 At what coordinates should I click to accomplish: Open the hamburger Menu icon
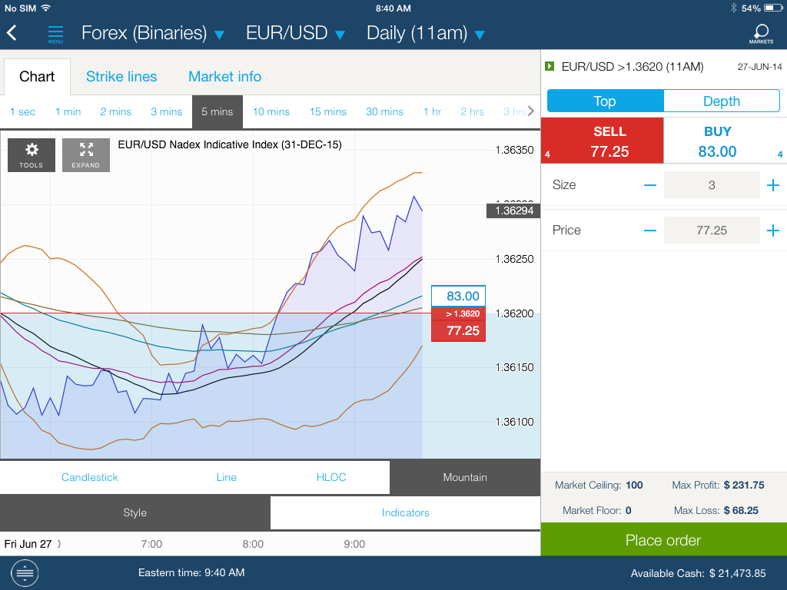pyautogui.click(x=55, y=34)
